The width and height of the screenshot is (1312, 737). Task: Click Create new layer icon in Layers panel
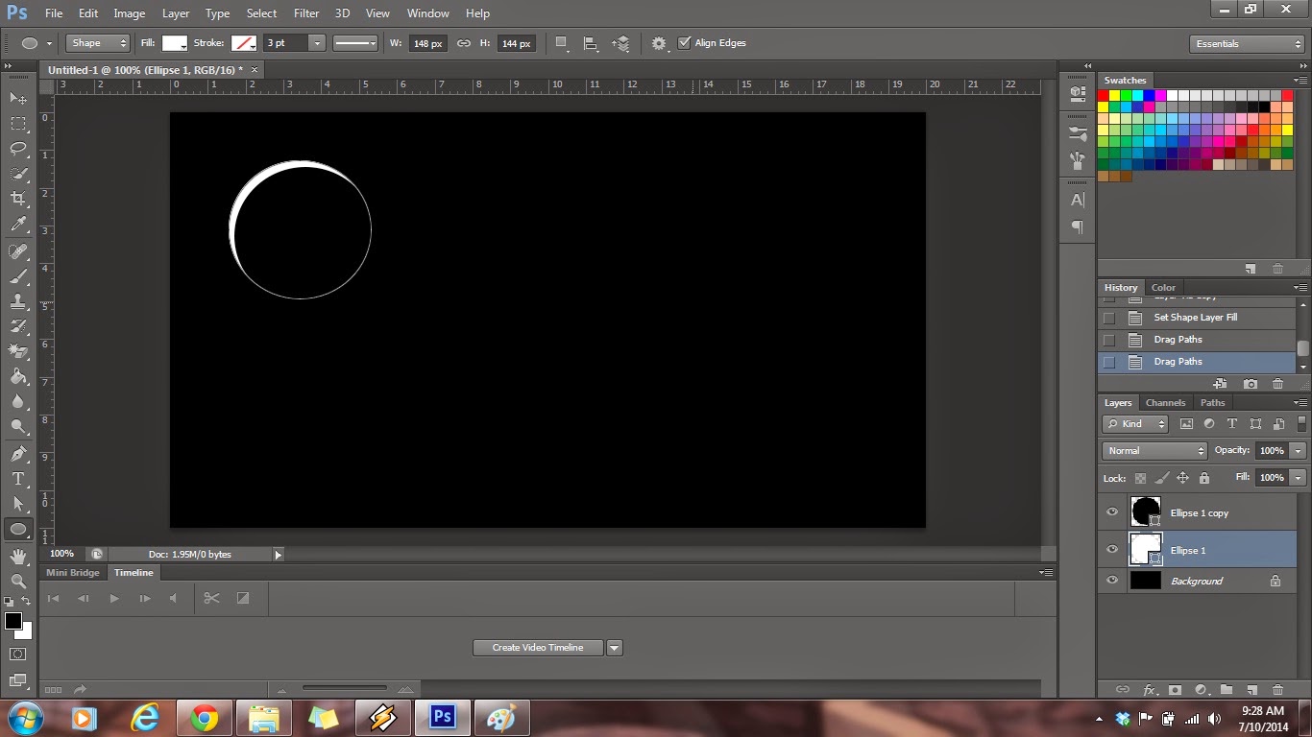click(1251, 690)
